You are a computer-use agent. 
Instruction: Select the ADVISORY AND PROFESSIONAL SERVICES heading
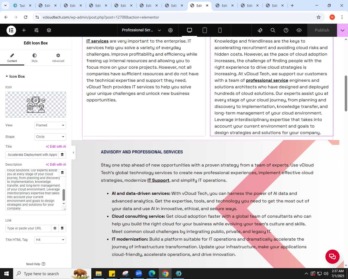(x=142, y=152)
